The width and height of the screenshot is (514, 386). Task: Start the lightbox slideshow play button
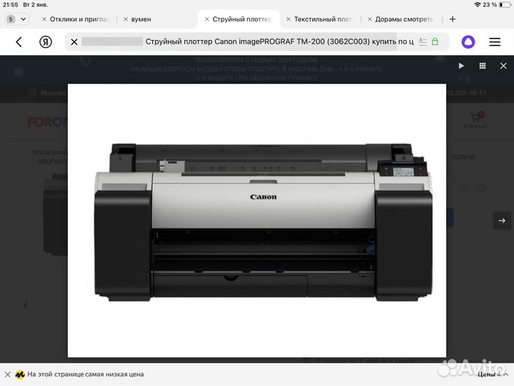461,66
